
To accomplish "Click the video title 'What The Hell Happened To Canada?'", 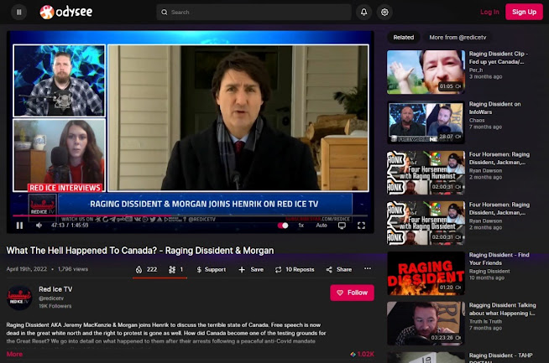I will (x=140, y=251).
